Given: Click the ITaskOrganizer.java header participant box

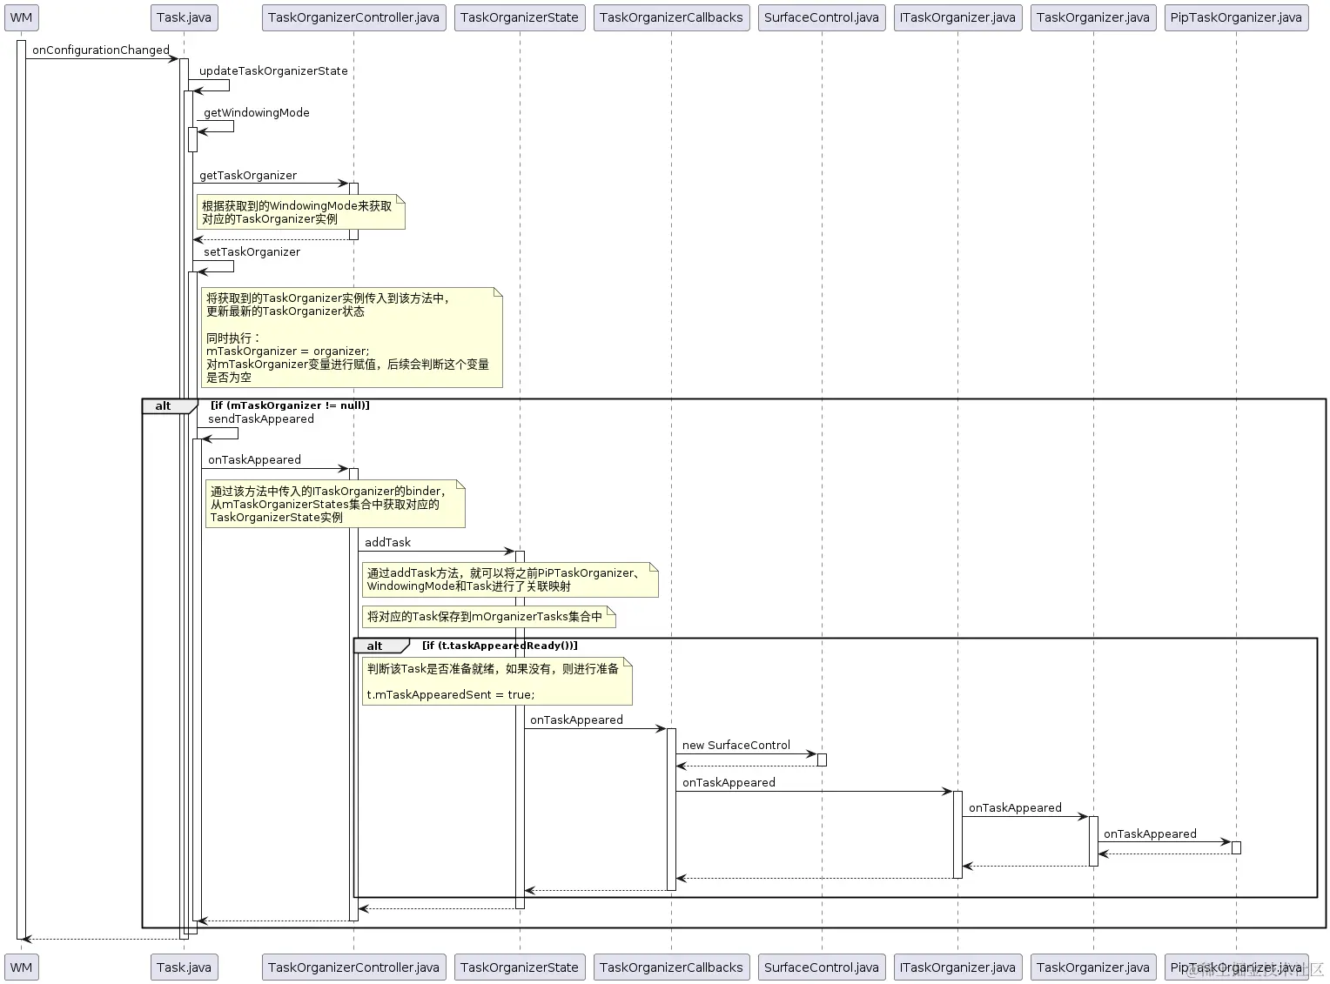Looking at the screenshot, I should click(957, 17).
